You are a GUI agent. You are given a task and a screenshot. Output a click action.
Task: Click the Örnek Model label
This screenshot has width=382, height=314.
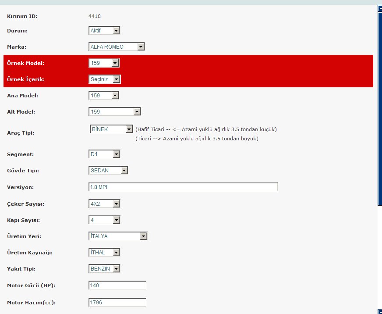click(x=25, y=63)
